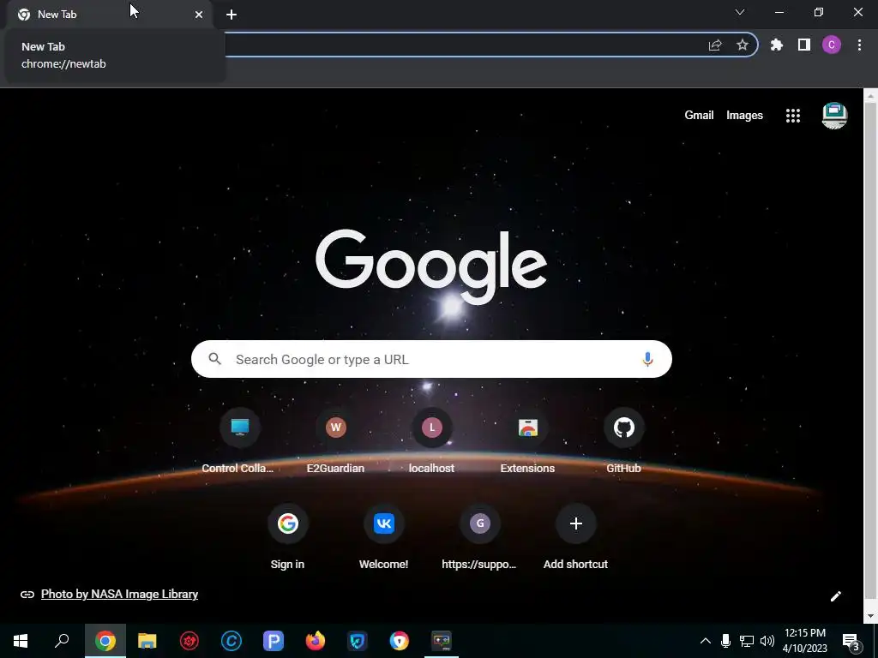
Task: Click the magnifier icon in search box
Action: click(x=214, y=359)
